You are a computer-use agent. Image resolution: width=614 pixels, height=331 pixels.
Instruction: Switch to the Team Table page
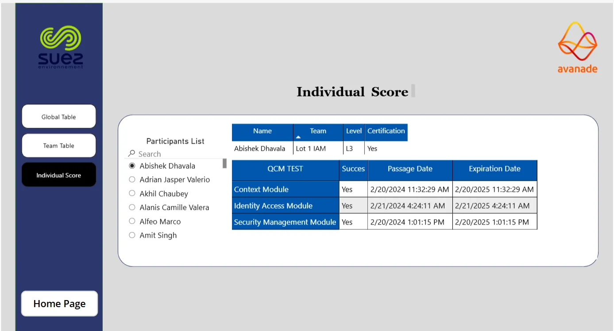click(x=59, y=145)
